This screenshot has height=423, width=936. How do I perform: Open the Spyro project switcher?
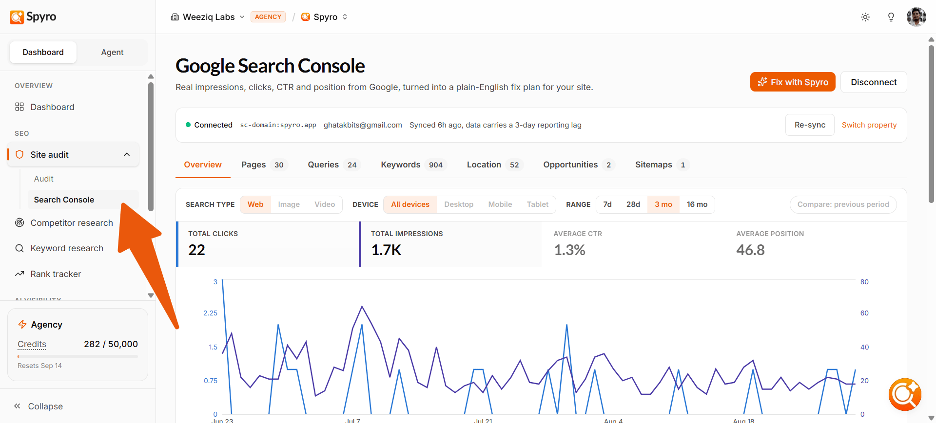[x=325, y=17]
